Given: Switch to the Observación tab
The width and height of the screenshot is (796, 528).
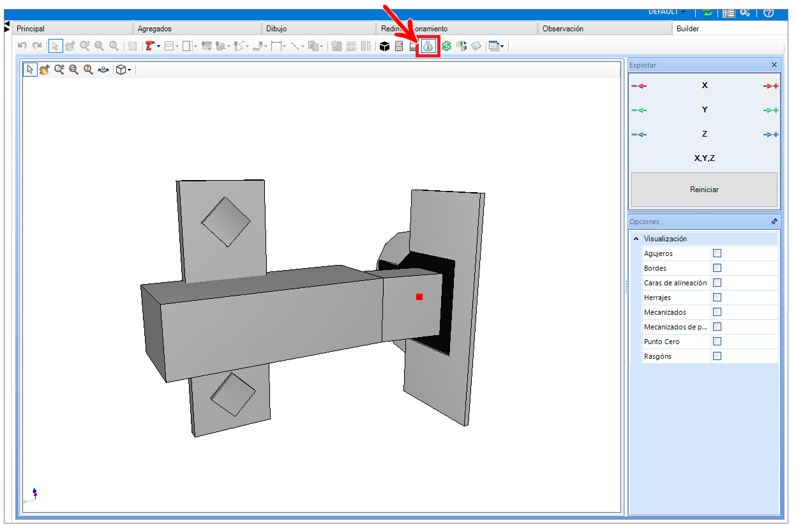Looking at the screenshot, I should 604,29.
